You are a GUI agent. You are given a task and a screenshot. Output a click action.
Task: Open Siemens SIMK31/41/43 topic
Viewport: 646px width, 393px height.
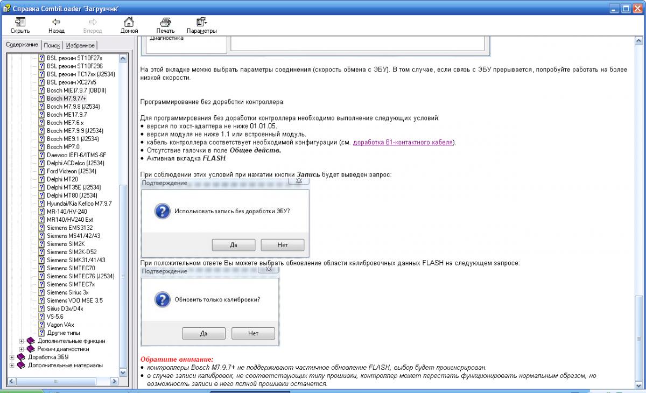click(76, 259)
